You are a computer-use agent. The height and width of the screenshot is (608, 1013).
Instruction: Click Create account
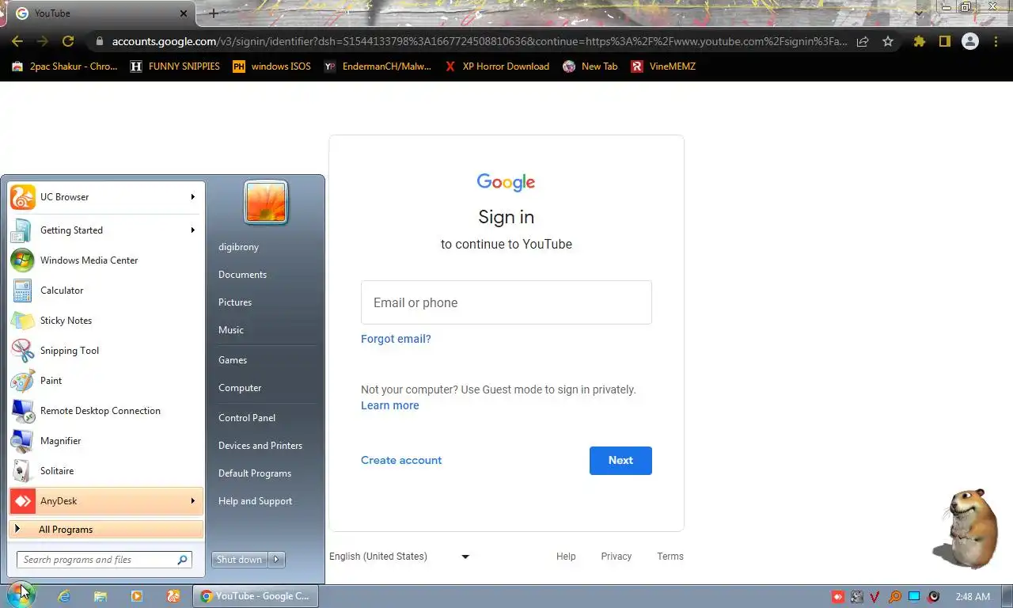tap(401, 460)
